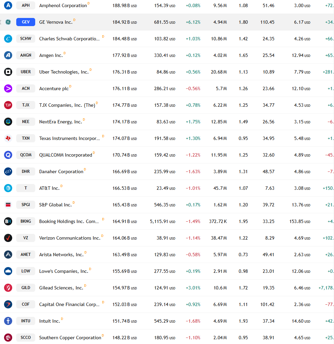Click the Arista Networks logo icon
The width and height of the screenshot is (334, 344).
click(8, 255)
